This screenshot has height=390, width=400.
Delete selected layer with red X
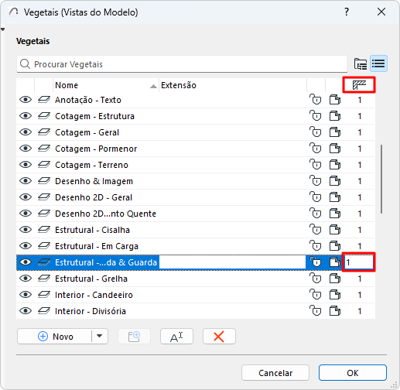point(219,337)
